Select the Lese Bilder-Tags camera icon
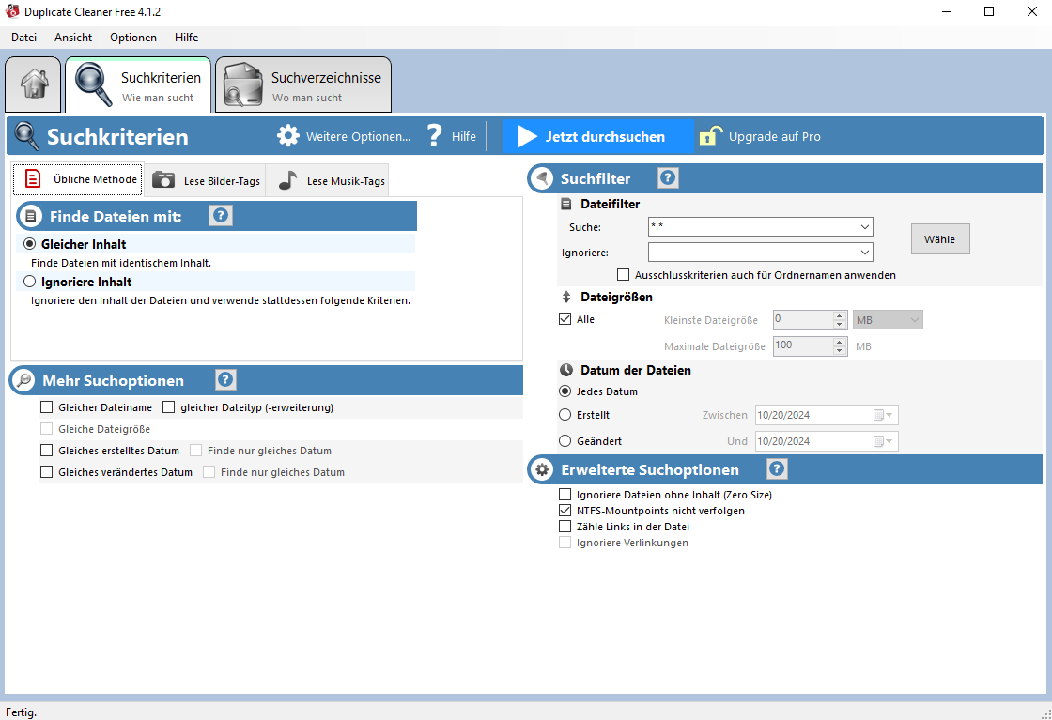Screen dimensions: 1052x720 (x=163, y=180)
